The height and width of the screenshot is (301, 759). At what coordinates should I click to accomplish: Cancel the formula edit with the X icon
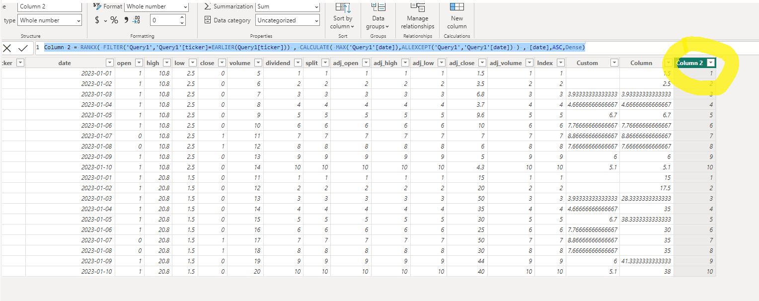[x=7, y=48]
